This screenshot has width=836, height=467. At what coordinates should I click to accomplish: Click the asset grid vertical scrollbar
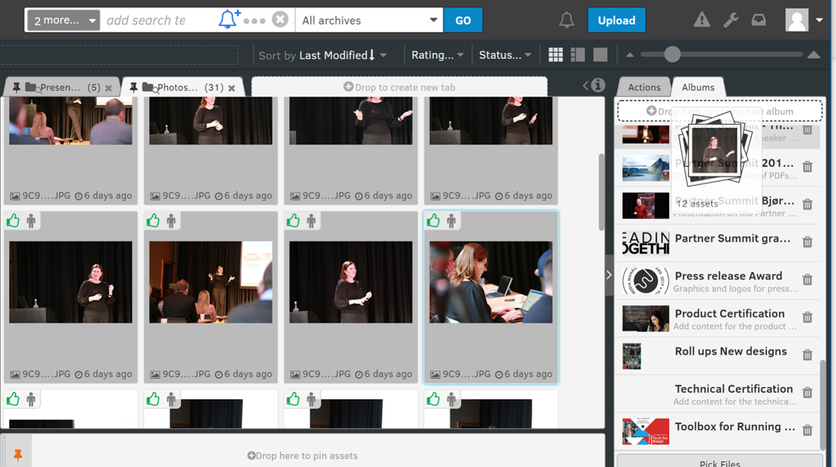pyautogui.click(x=602, y=192)
